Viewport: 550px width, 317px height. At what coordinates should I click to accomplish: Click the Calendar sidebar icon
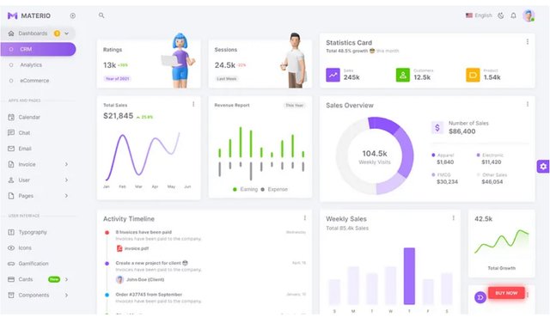point(11,117)
